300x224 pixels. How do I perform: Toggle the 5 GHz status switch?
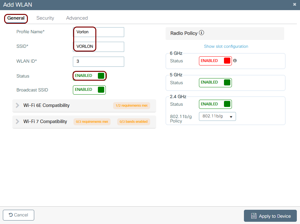pyautogui.click(x=215, y=83)
